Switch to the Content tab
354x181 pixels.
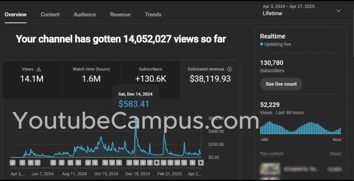[x=50, y=14]
